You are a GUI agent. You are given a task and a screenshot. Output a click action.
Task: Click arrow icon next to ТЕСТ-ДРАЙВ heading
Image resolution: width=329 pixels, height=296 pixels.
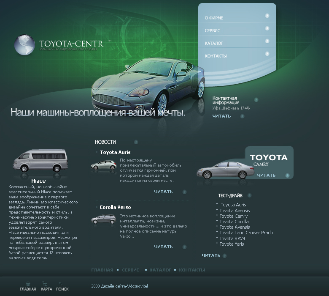(x=249, y=195)
